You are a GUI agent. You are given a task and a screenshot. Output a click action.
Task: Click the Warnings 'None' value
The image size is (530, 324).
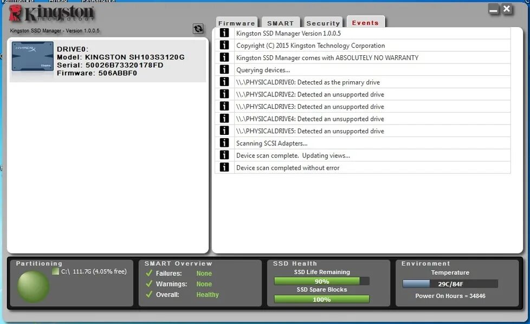(204, 284)
